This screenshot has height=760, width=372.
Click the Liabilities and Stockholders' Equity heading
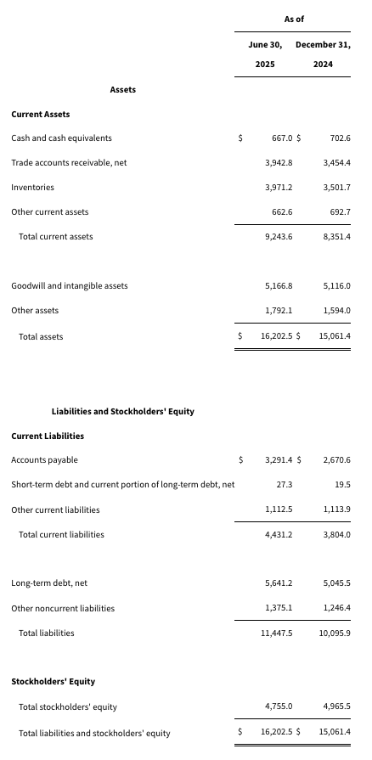click(122, 412)
